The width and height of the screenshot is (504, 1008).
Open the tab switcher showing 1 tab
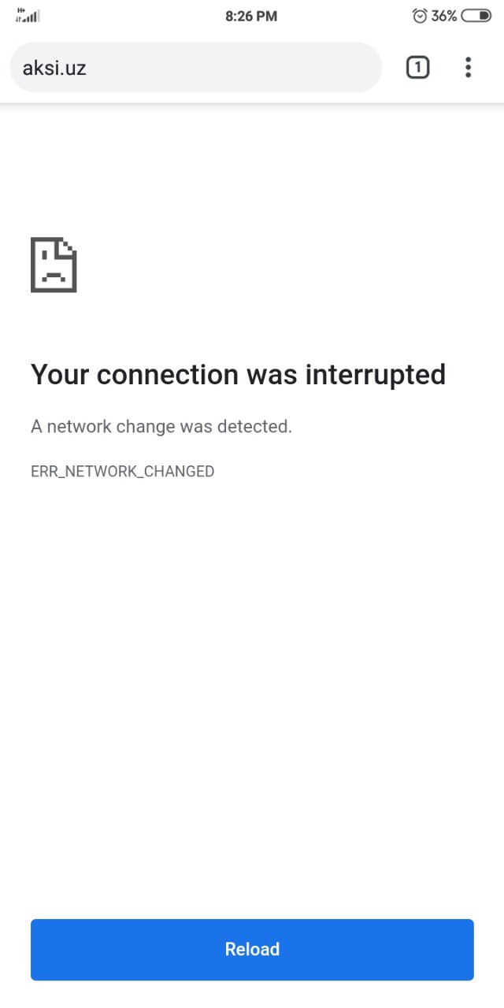click(x=417, y=68)
